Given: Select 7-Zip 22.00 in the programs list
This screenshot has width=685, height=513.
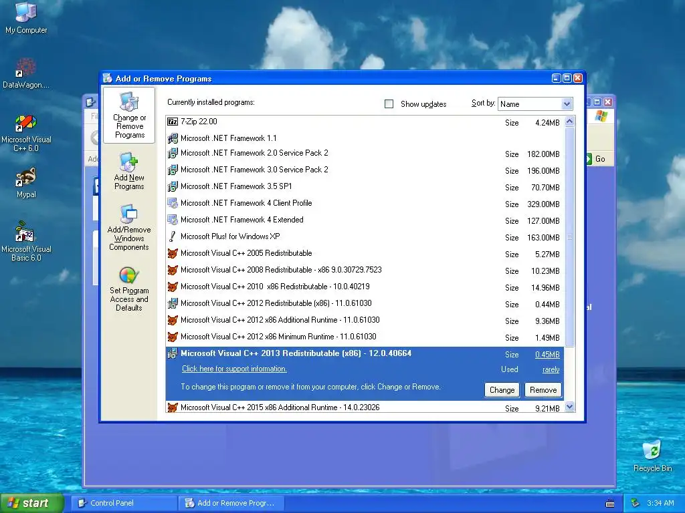Looking at the screenshot, I should [x=365, y=122].
